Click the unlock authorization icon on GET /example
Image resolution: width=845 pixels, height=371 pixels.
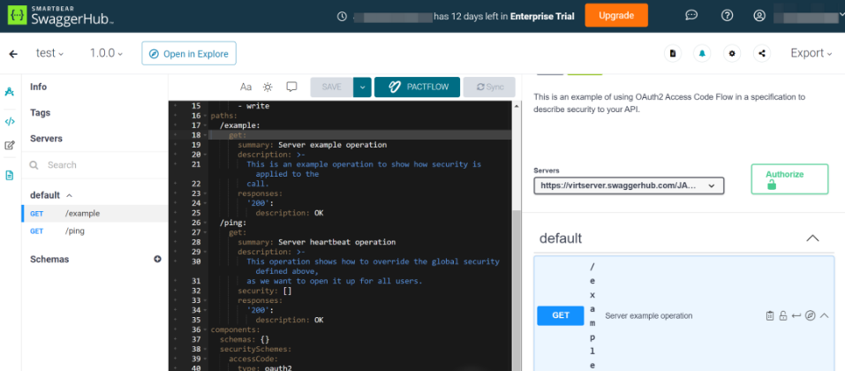pyautogui.click(x=783, y=315)
